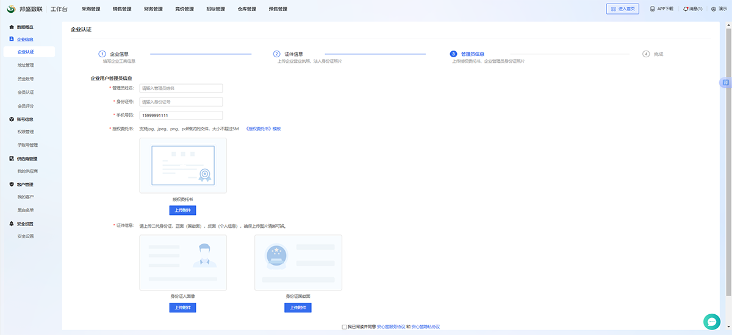Collapse the 供应商管理 sidebar section
This screenshot has width=732, height=335.
click(27, 159)
